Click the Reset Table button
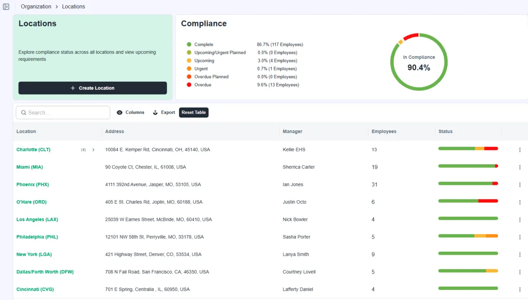 click(194, 113)
